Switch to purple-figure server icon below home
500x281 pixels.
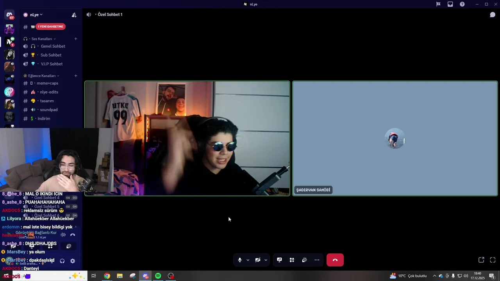click(9, 29)
